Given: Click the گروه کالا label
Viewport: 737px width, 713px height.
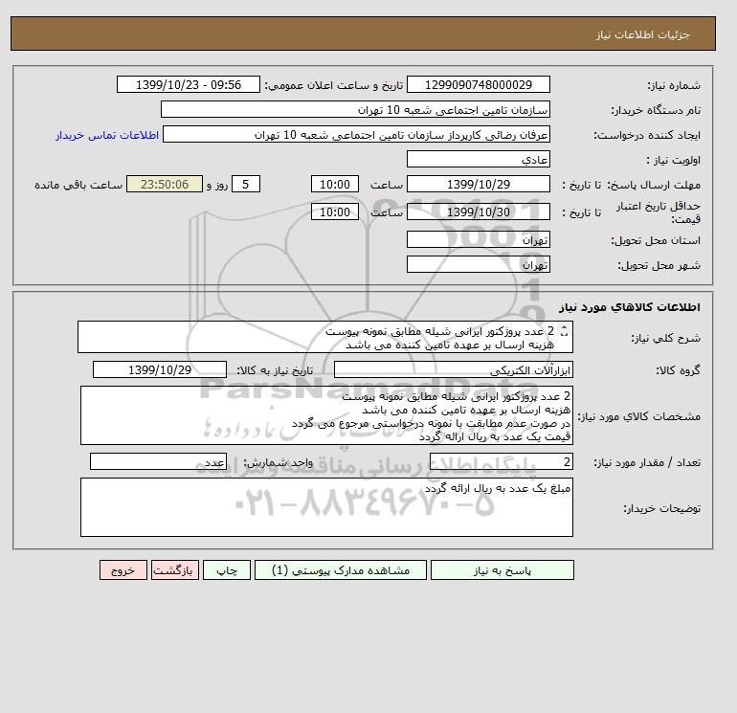Looking at the screenshot, I should (679, 370).
